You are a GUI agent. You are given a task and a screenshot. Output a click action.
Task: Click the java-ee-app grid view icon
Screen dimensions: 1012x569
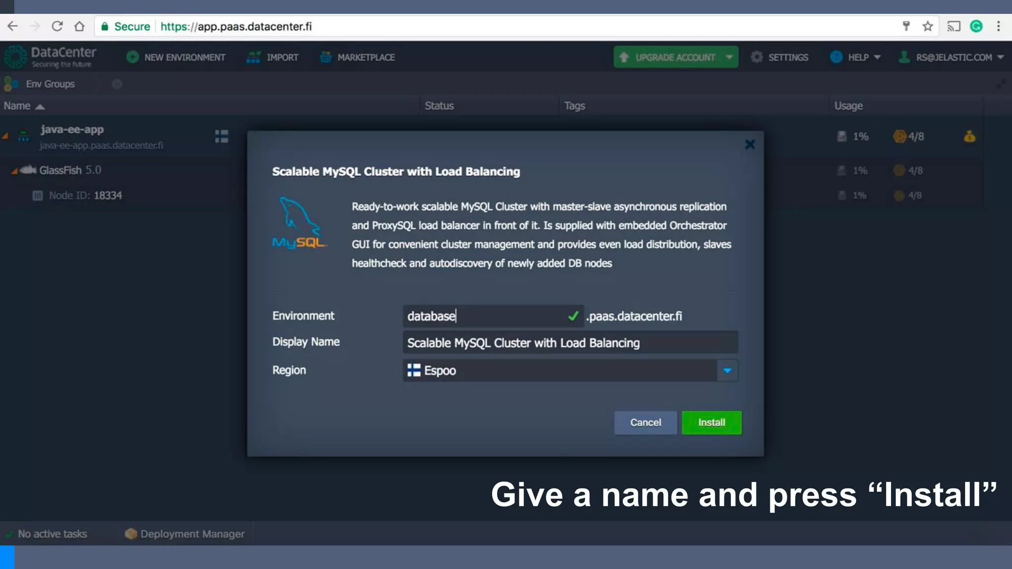(221, 136)
